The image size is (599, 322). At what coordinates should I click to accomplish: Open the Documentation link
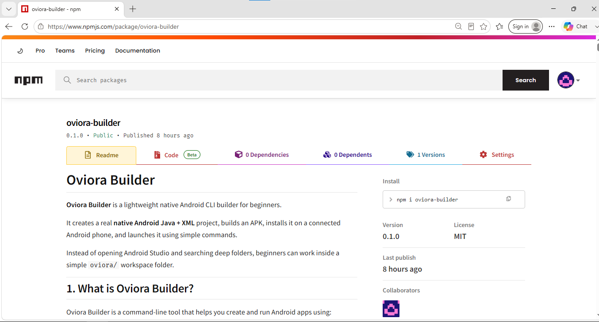coord(138,51)
